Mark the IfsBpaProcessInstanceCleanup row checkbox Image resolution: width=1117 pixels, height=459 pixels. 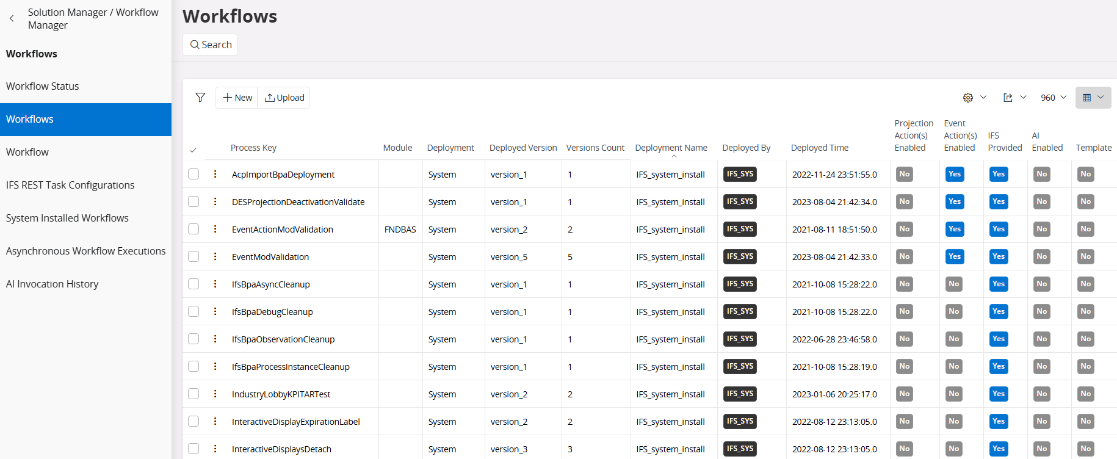193,366
